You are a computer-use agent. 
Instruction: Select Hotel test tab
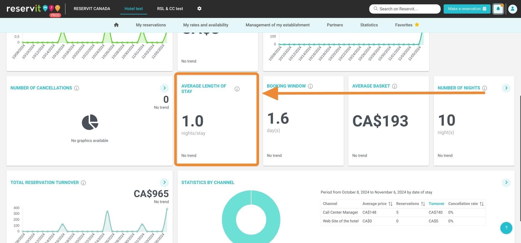point(134,9)
